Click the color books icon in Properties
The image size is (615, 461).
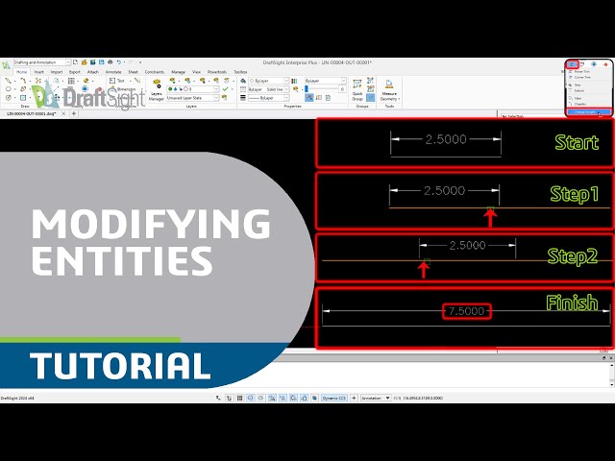pyautogui.click(x=294, y=81)
